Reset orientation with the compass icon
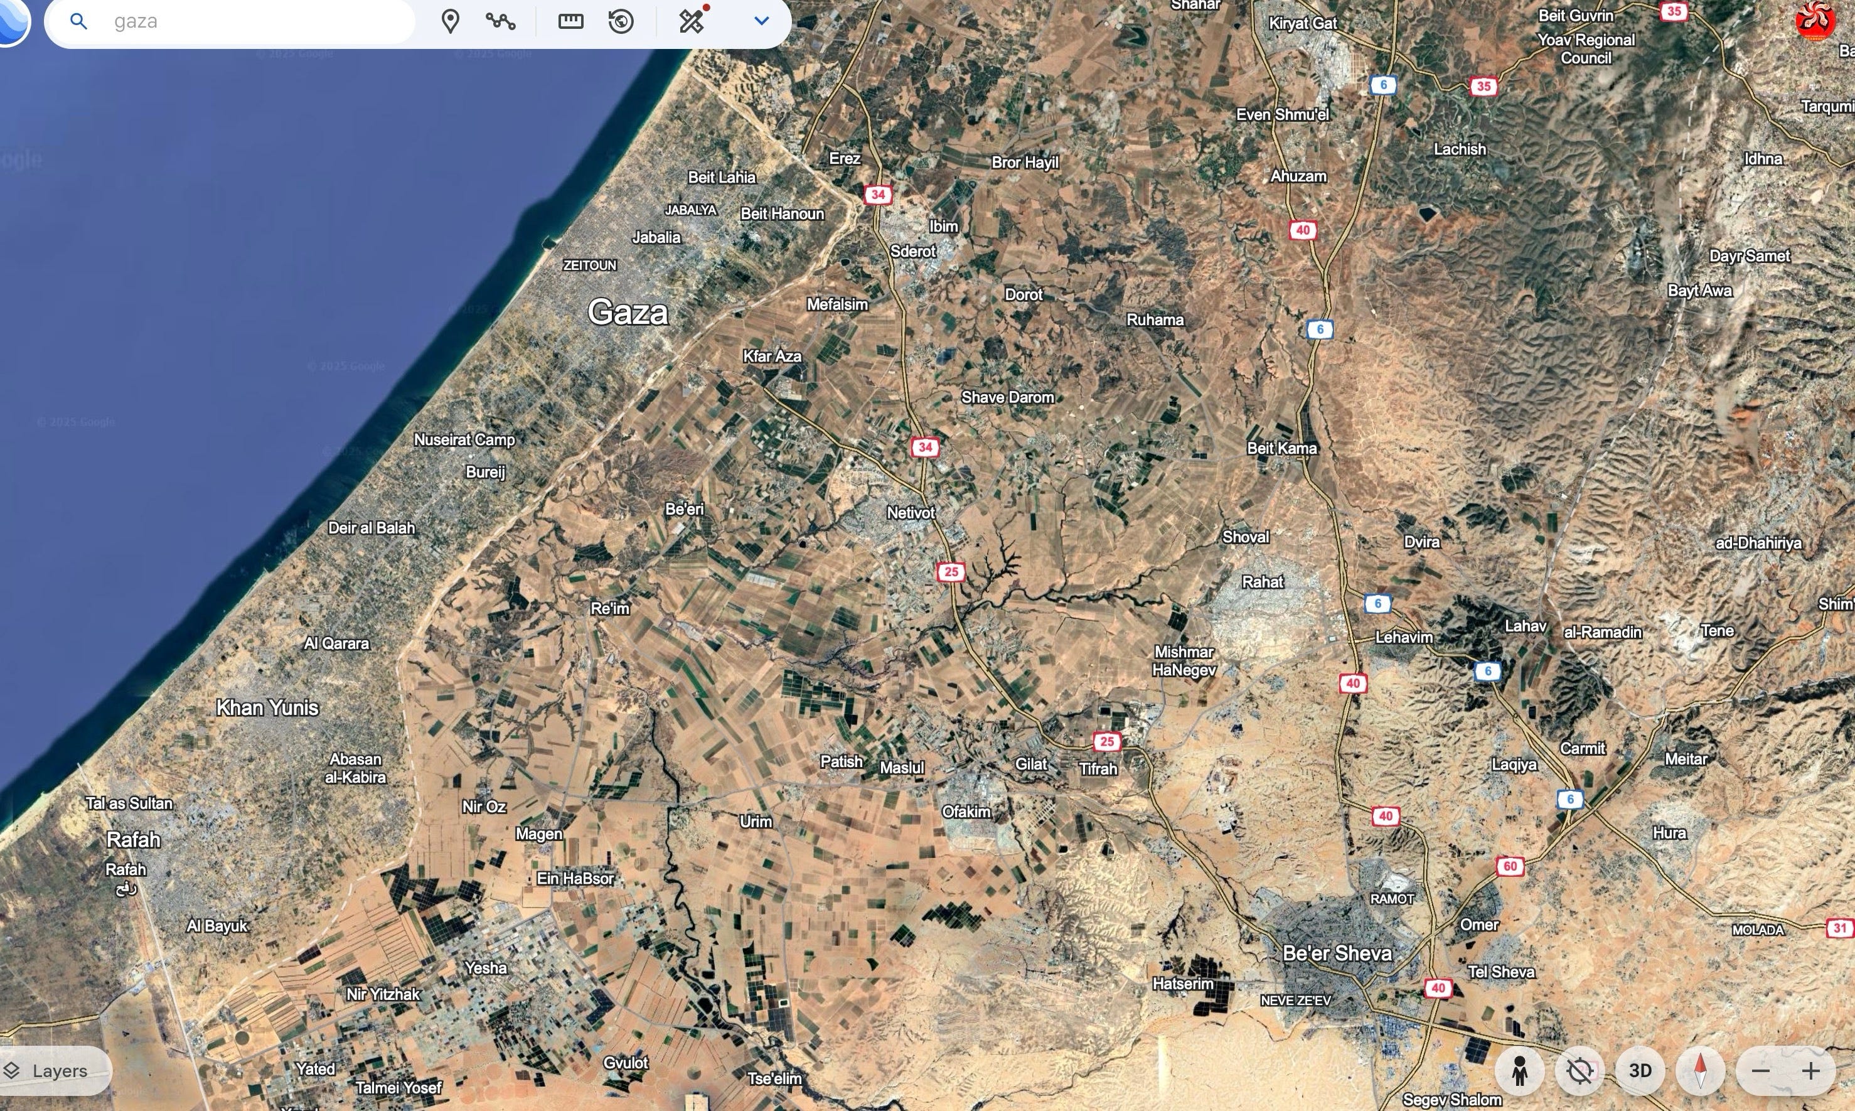Image resolution: width=1855 pixels, height=1111 pixels. click(x=1700, y=1071)
